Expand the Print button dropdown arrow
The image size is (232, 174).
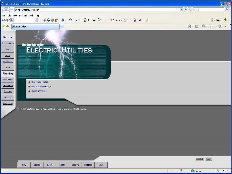pos(207,26)
